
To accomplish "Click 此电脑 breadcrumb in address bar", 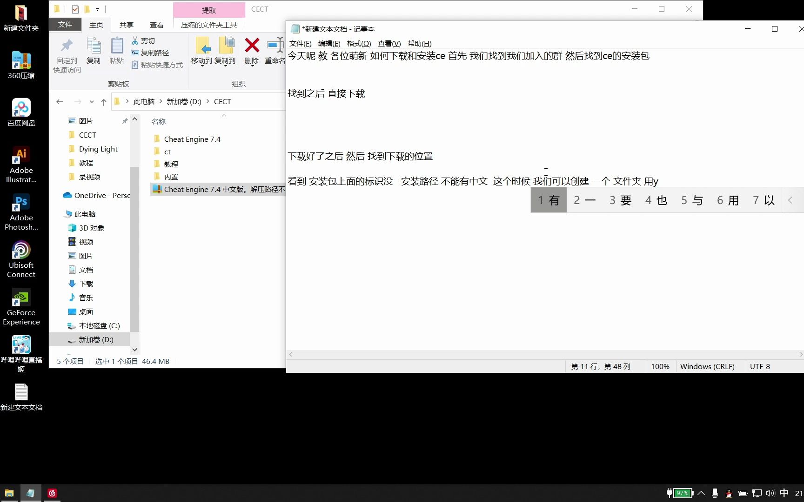I will pos(144,102).
